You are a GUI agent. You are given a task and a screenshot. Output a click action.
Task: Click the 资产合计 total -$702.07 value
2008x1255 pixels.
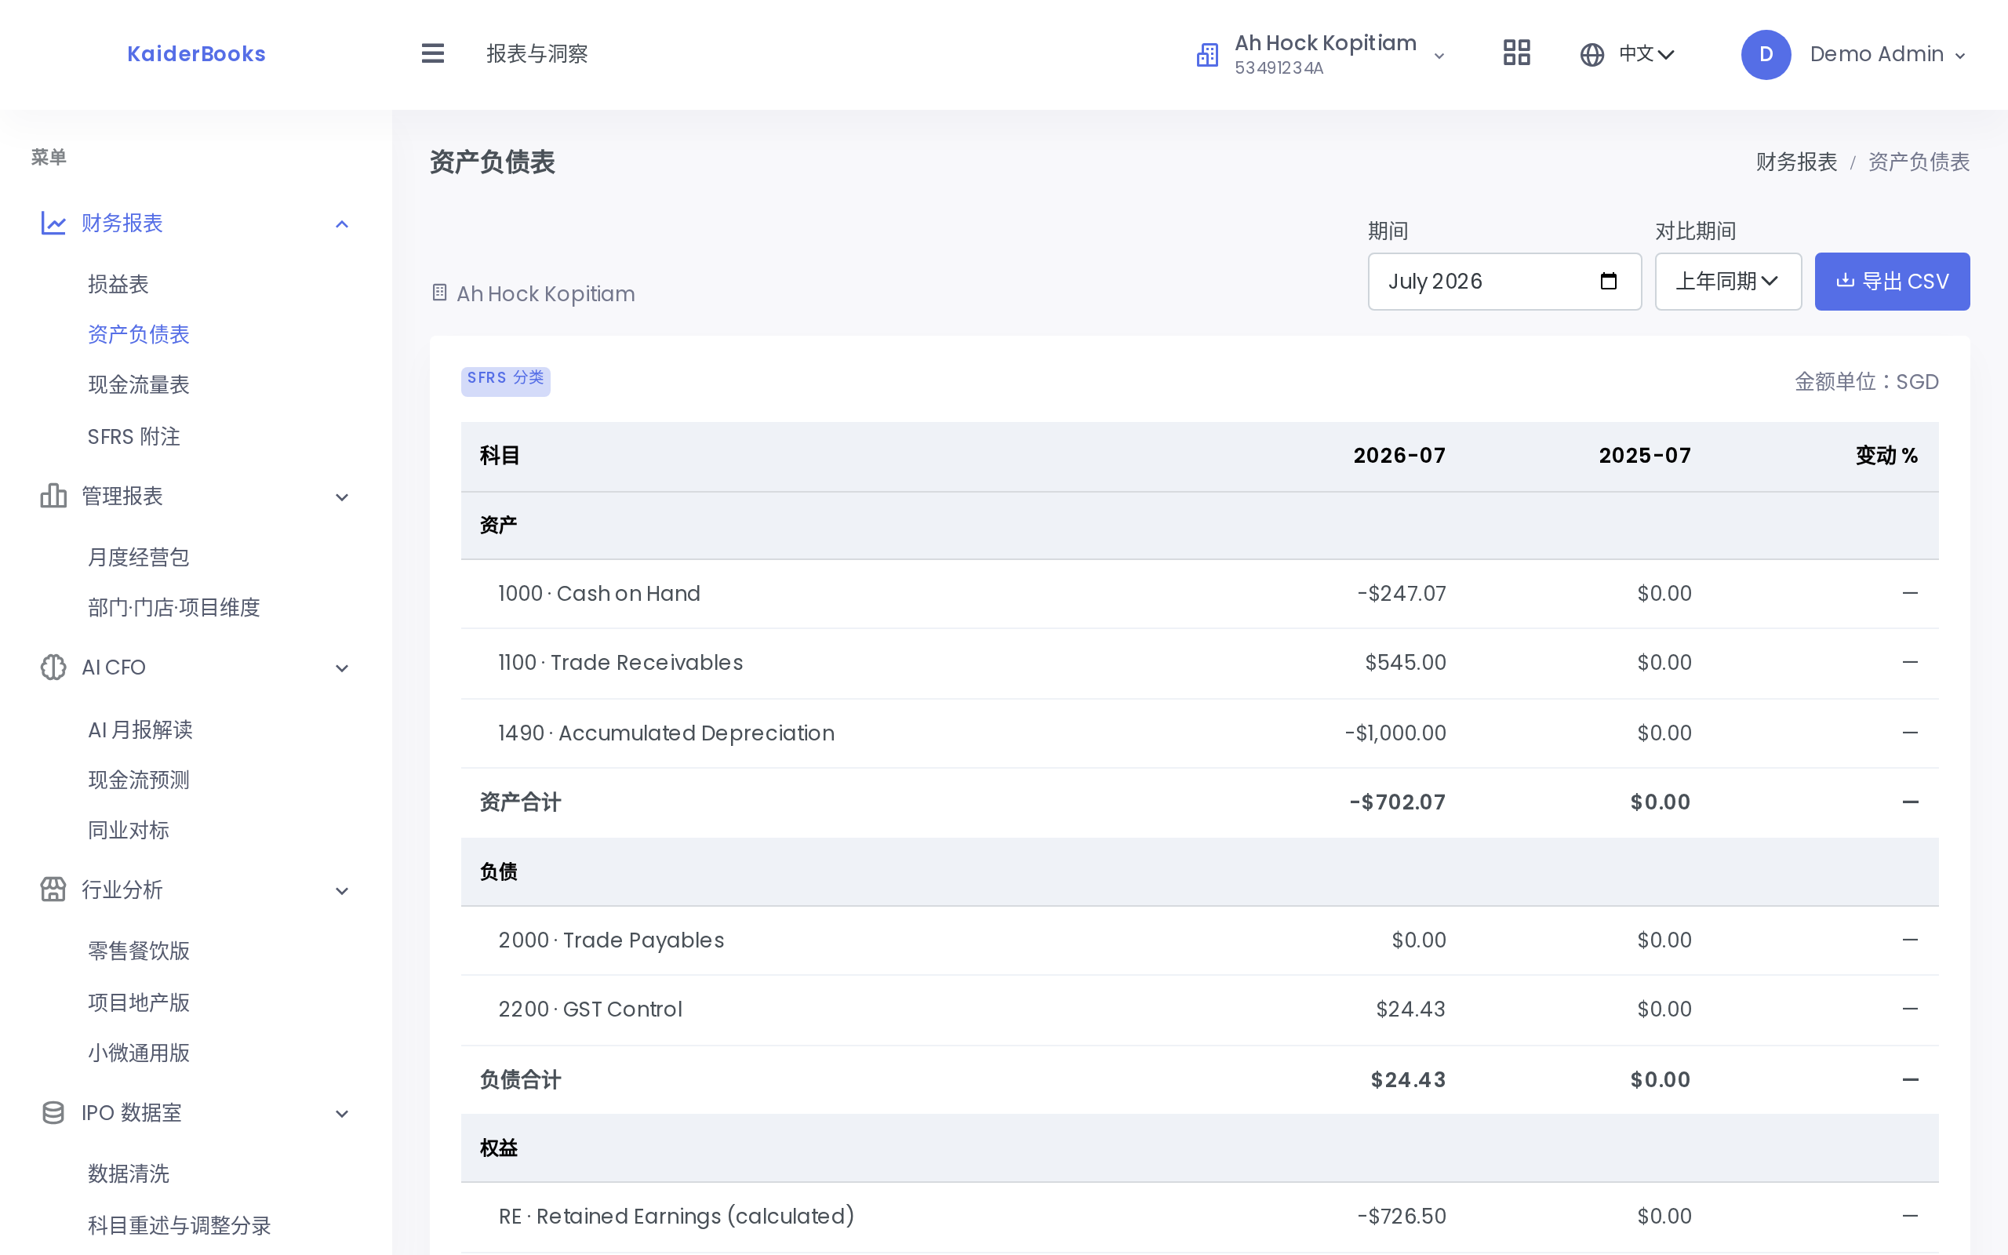1397,802
